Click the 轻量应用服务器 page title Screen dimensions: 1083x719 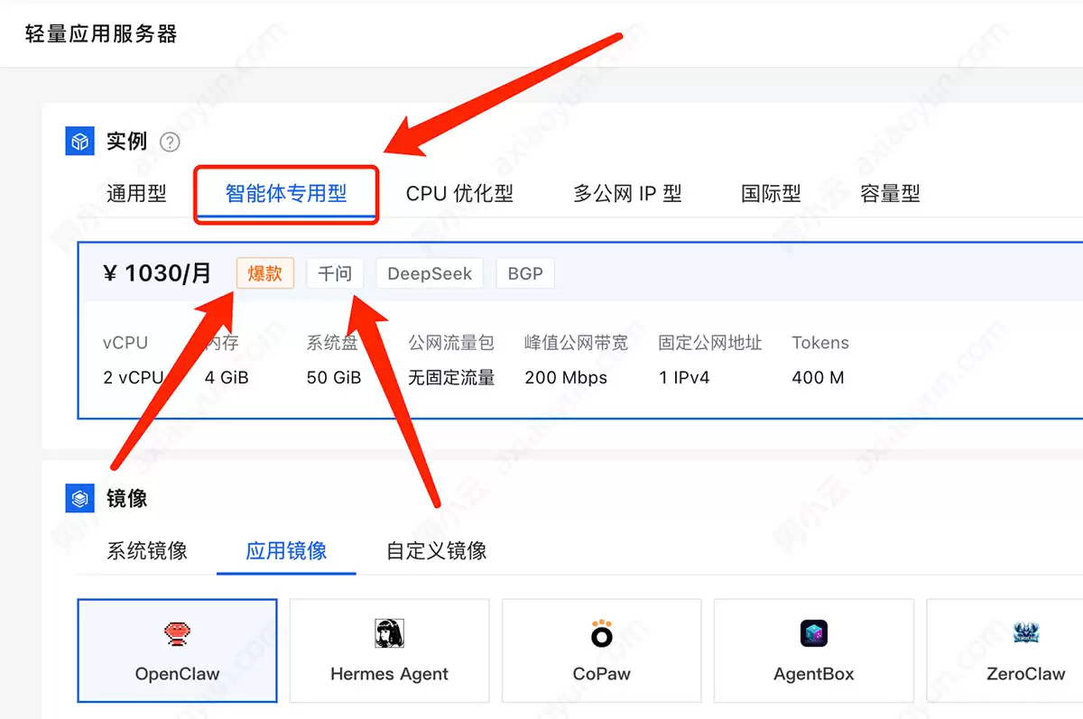[x=100, y=34]
